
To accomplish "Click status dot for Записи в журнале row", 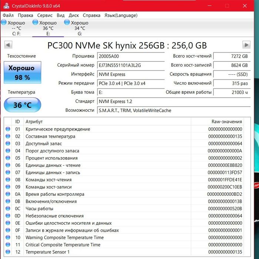I will click(8, 230).
